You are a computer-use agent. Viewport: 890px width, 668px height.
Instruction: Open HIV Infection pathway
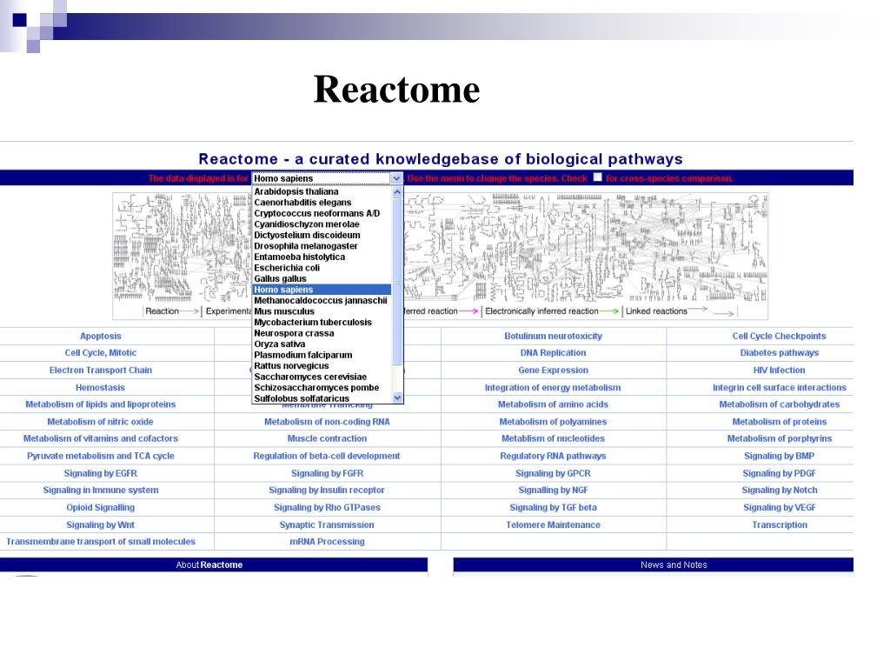780,371
